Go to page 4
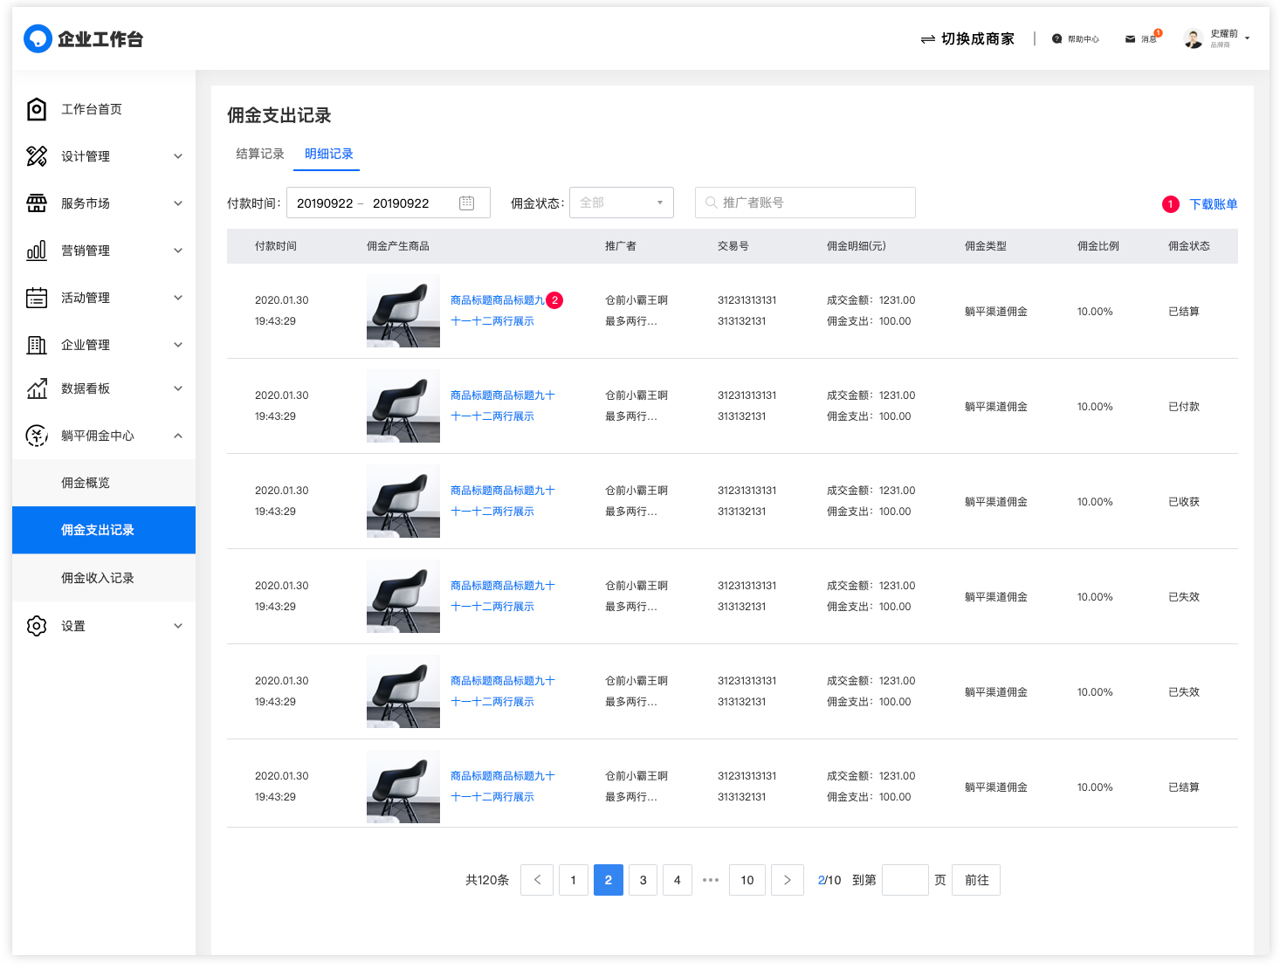 (x=678, y=880)
